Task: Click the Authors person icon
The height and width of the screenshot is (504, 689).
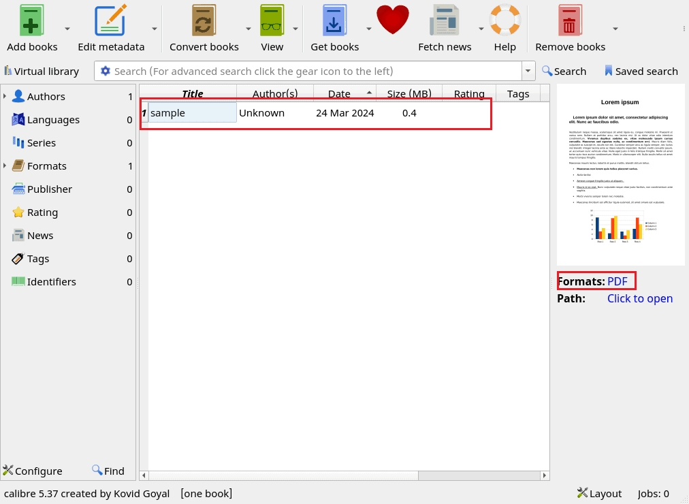Action: coord(18,96)
